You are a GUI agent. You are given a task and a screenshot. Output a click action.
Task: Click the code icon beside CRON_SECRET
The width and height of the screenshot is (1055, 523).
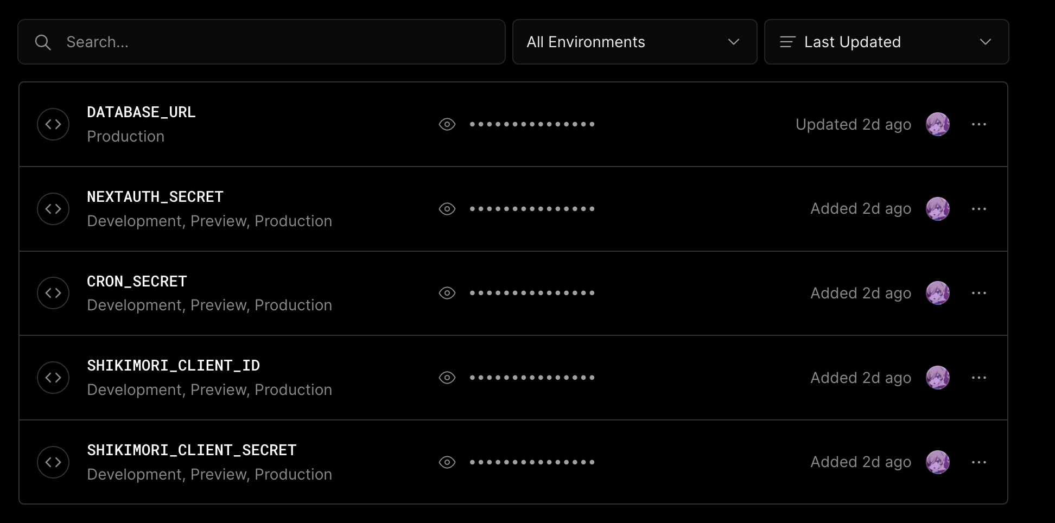(x=53, y=293)
